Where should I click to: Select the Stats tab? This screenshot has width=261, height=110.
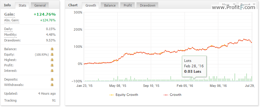(x=22, y=5)
